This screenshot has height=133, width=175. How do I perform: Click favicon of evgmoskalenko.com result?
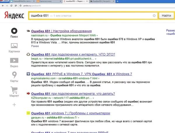28,74
